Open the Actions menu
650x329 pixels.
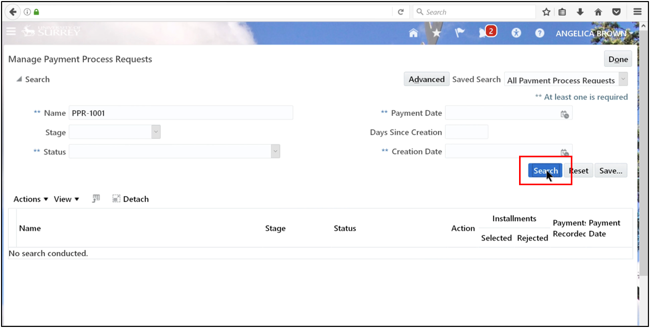[29, 199]
